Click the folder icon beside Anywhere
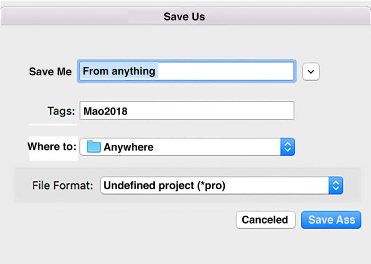 click(94, 147)
